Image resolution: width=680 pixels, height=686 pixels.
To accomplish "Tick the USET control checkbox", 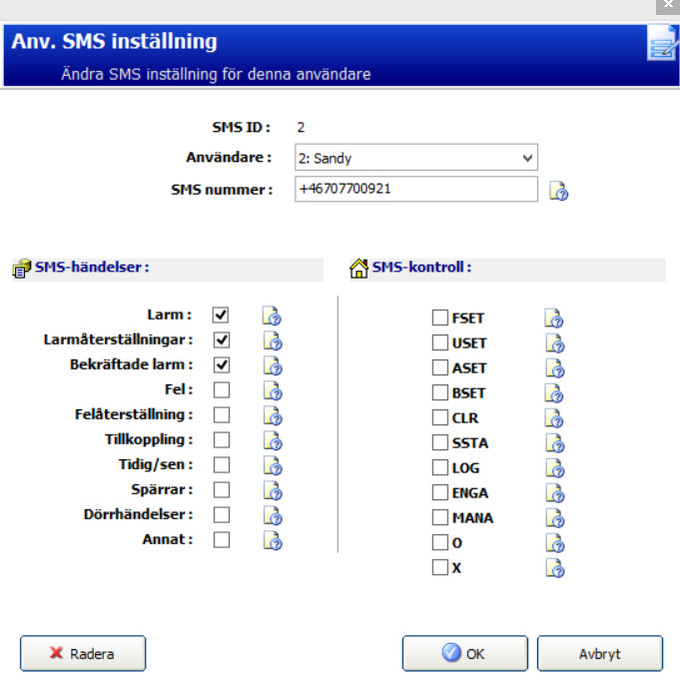I will [x=439, y=343].
